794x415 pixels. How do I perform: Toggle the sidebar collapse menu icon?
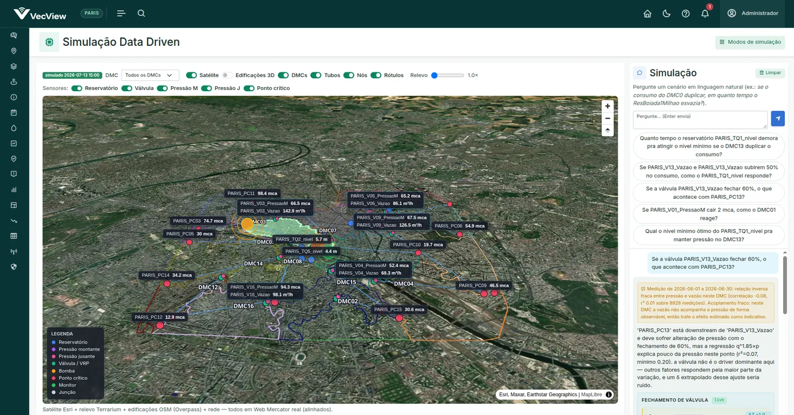point(121,13)
